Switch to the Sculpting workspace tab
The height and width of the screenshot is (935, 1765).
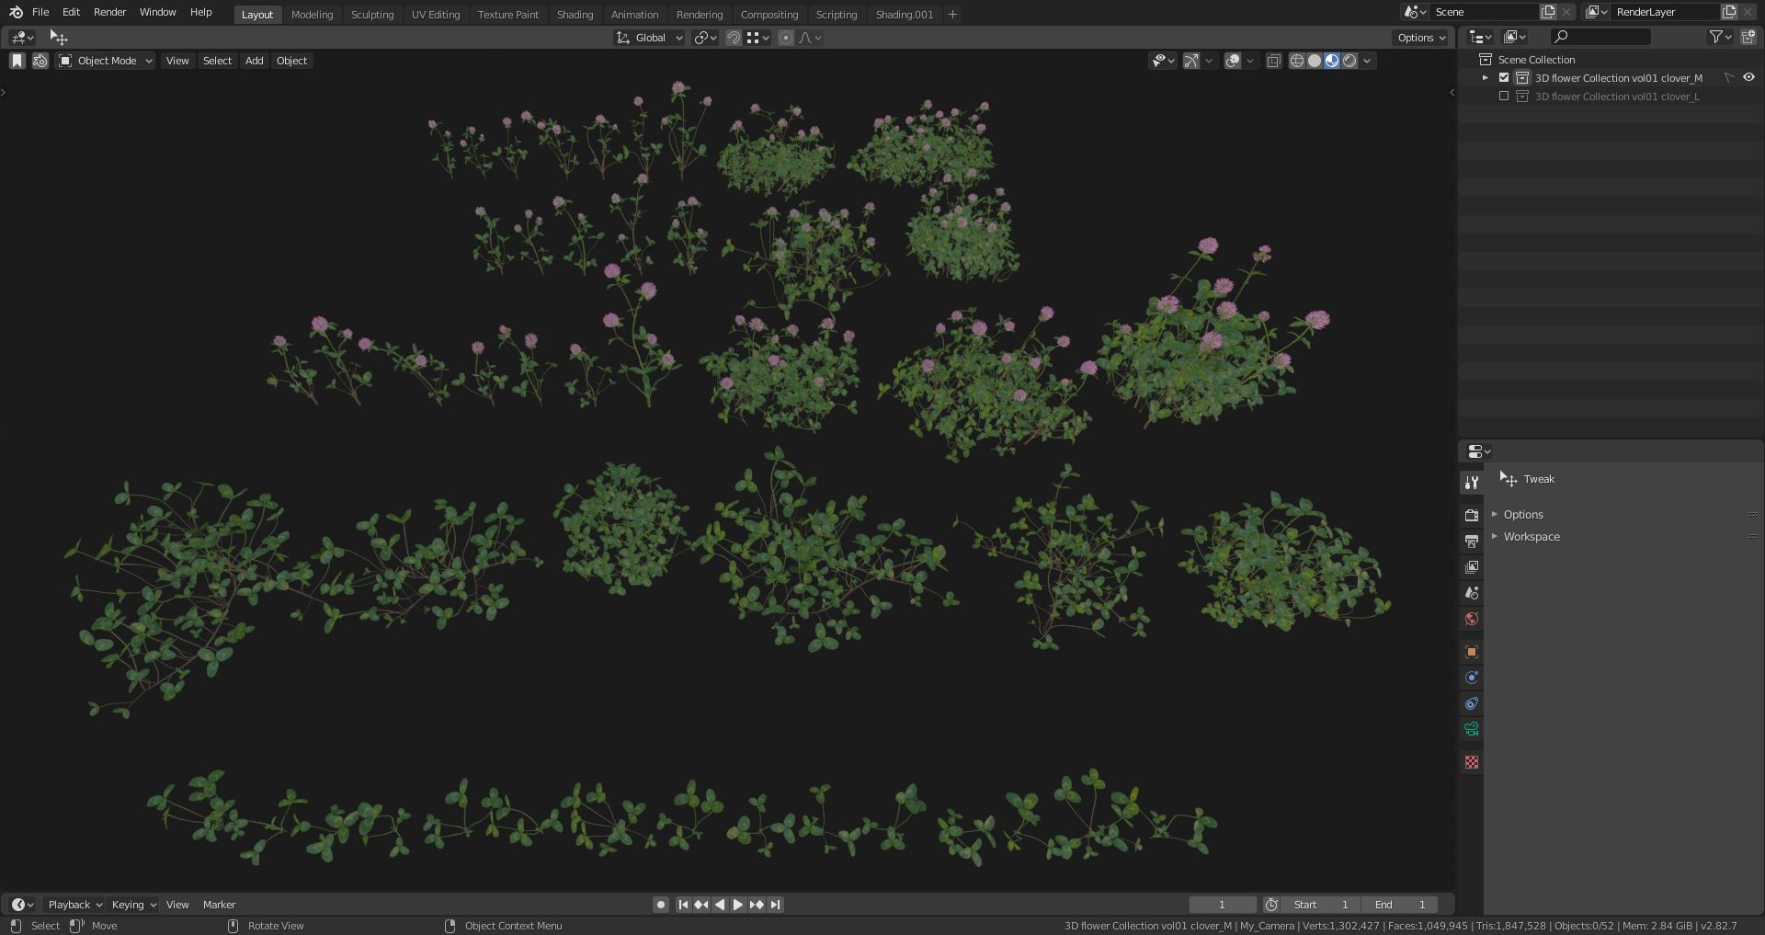pyautogui.click(x=372, y=15)
